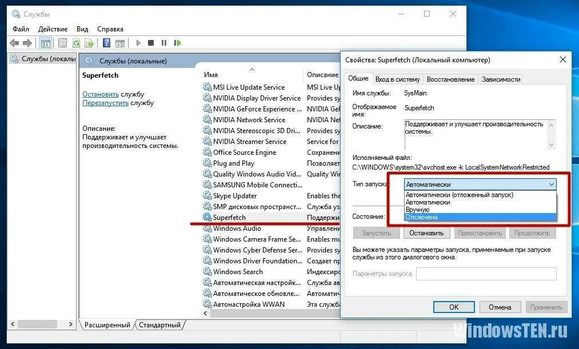Click the left pane scroll right arrow

click(70, 324)
